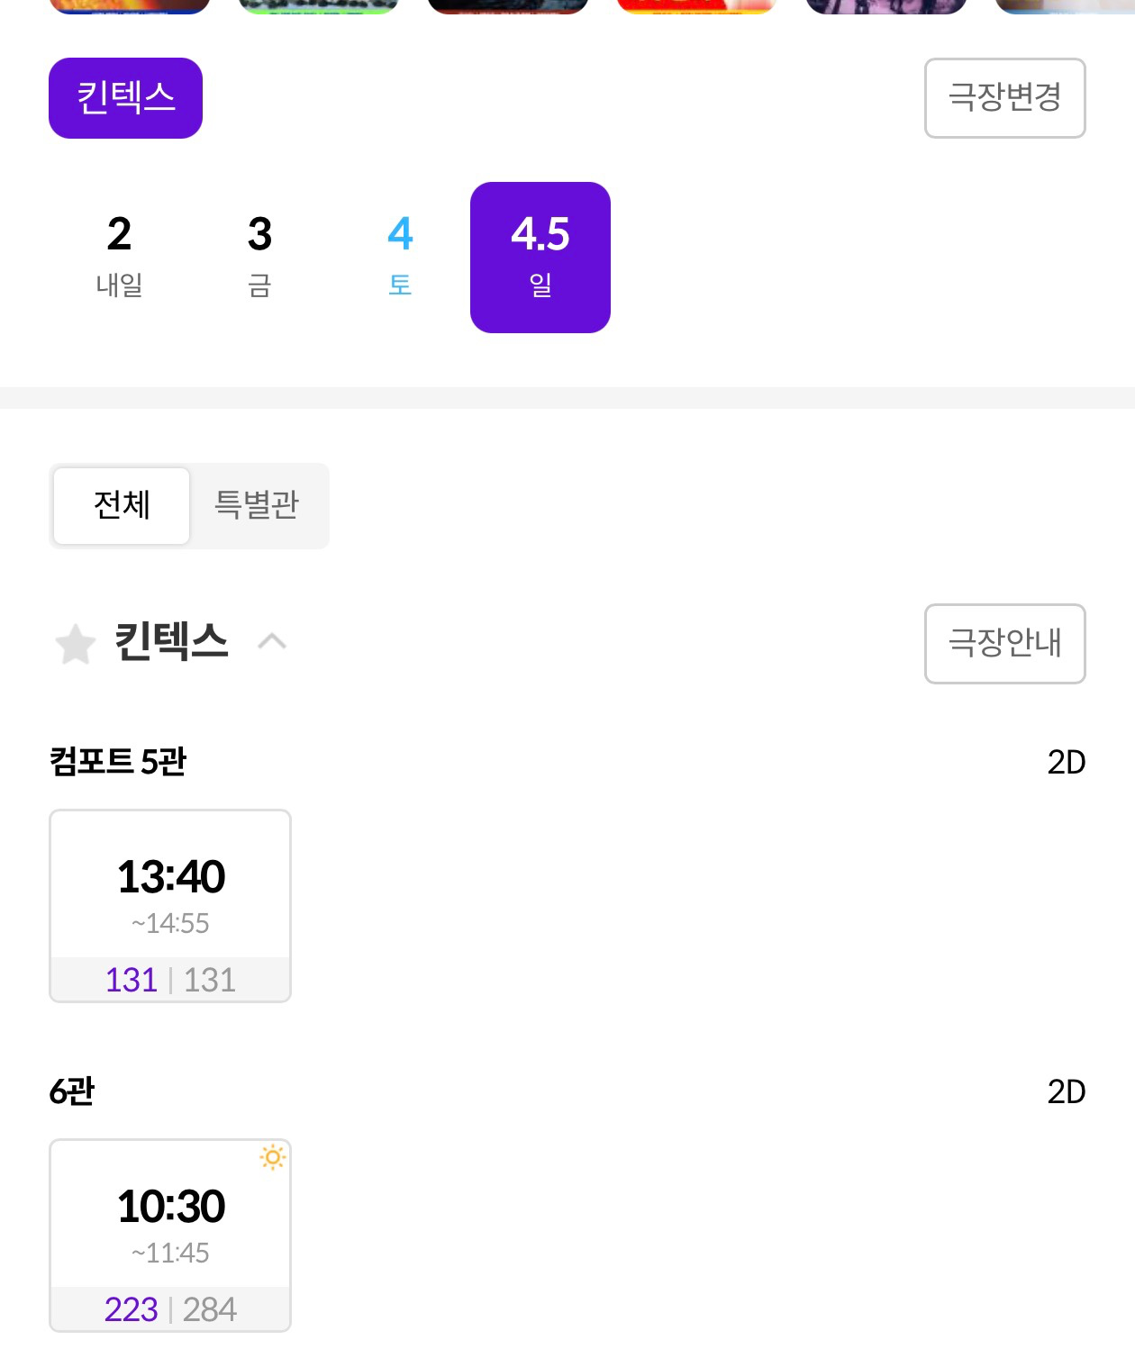1135x1367 pixels.
Task: Collapse the 킨텍스 theater section chevron
Action: click(x=272, y=641)
